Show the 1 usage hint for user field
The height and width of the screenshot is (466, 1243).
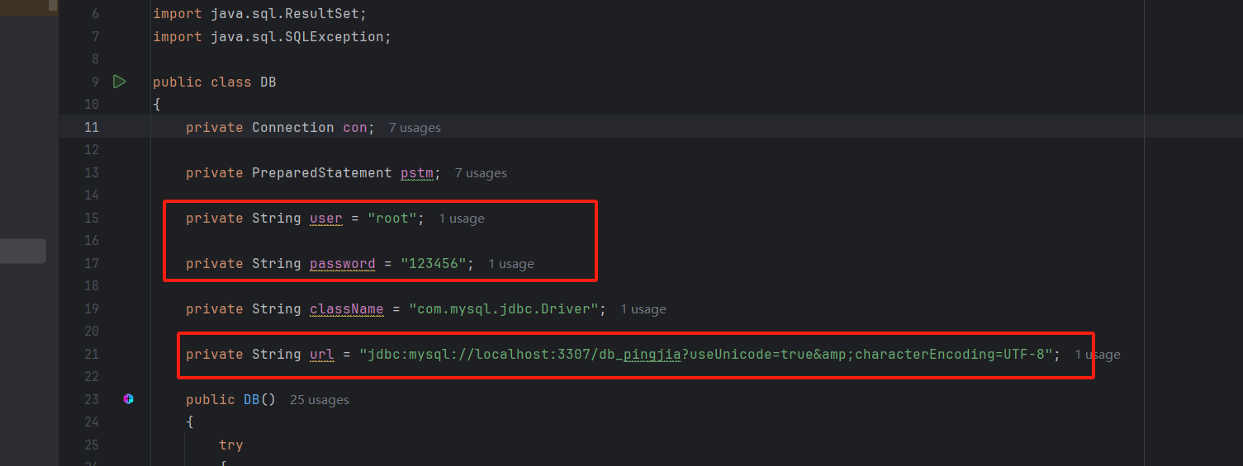[x=462, y=219]
